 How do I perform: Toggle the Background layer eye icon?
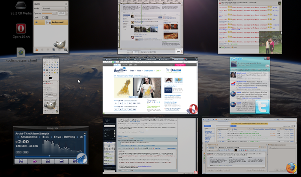37,22
